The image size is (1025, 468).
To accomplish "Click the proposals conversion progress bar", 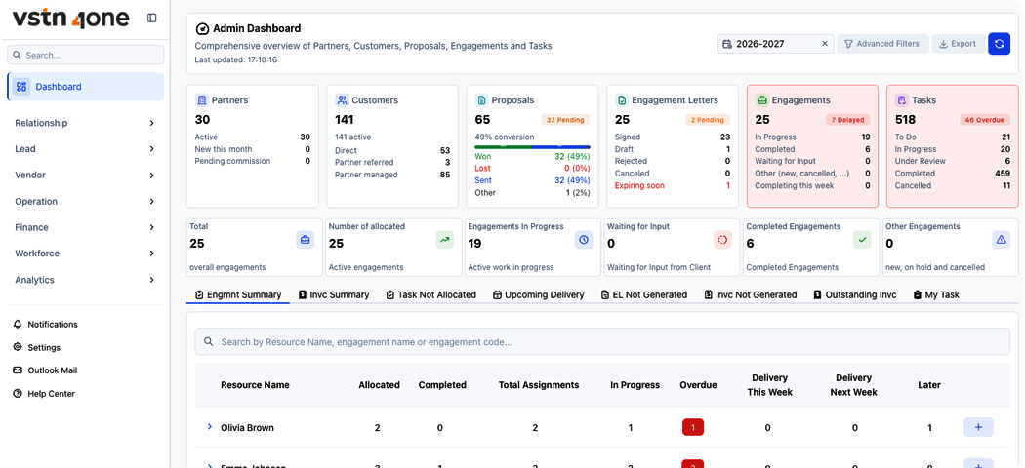I will click(532, 147).
